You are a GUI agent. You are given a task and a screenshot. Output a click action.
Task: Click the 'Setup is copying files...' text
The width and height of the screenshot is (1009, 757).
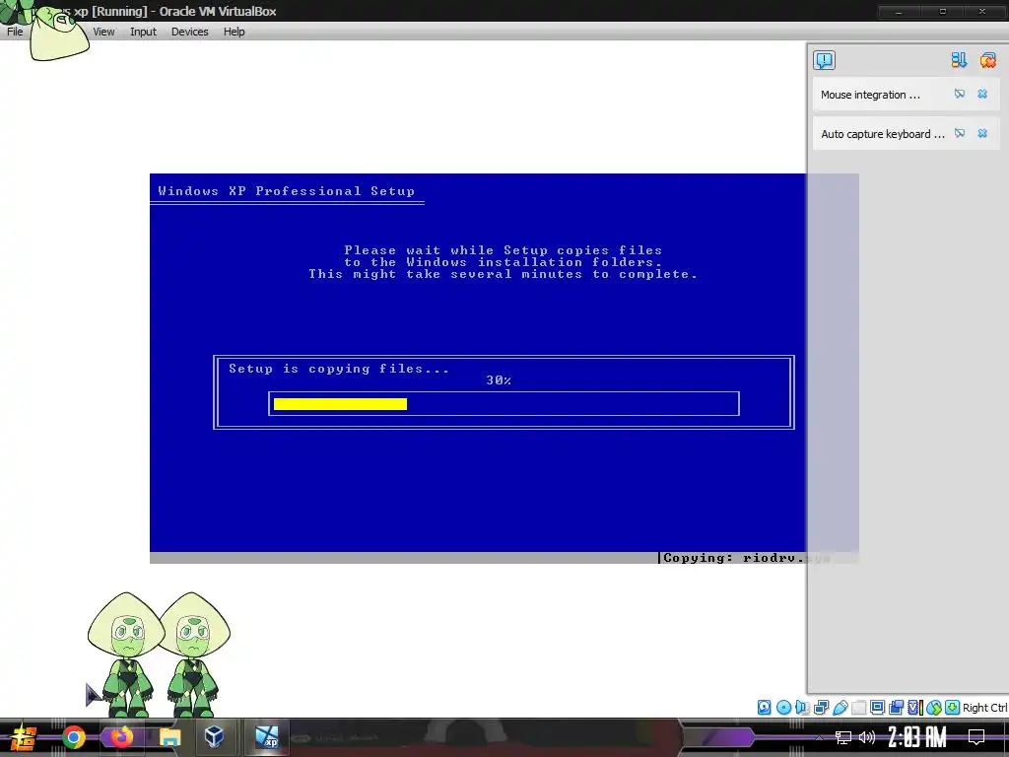tap(339, 369)
